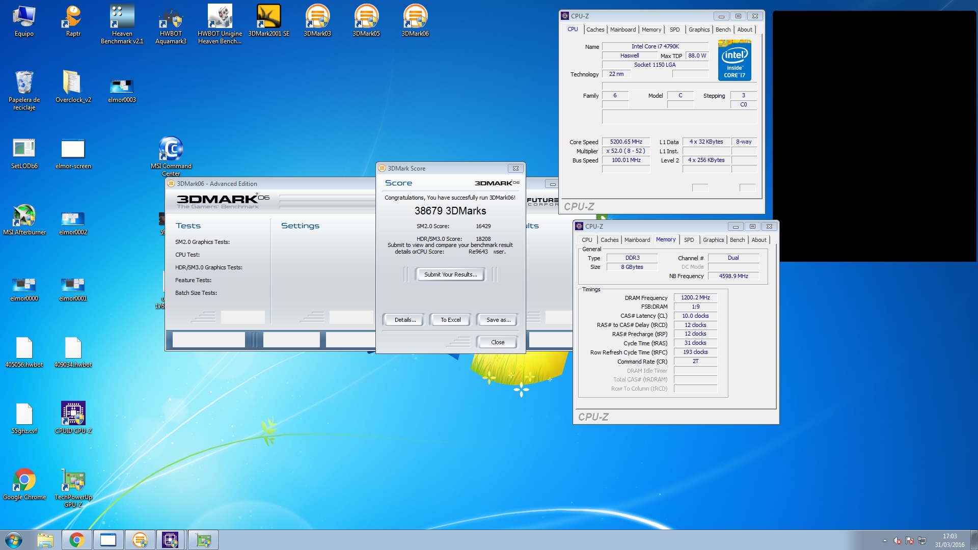Click CAS# Latency 10.0 clocks value
This screenshot has width=978, height=550.
(x=695, y=316)
